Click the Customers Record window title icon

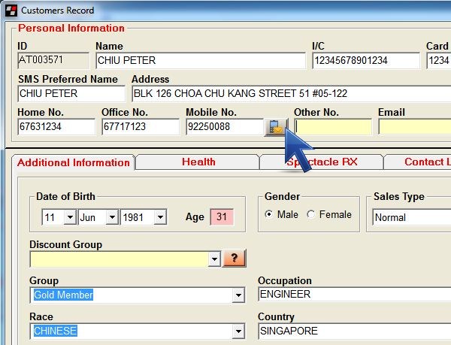8,10
